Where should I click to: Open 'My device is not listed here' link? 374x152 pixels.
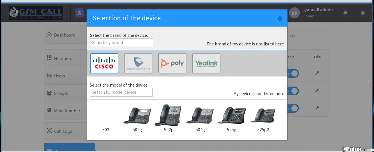[259, 93]
